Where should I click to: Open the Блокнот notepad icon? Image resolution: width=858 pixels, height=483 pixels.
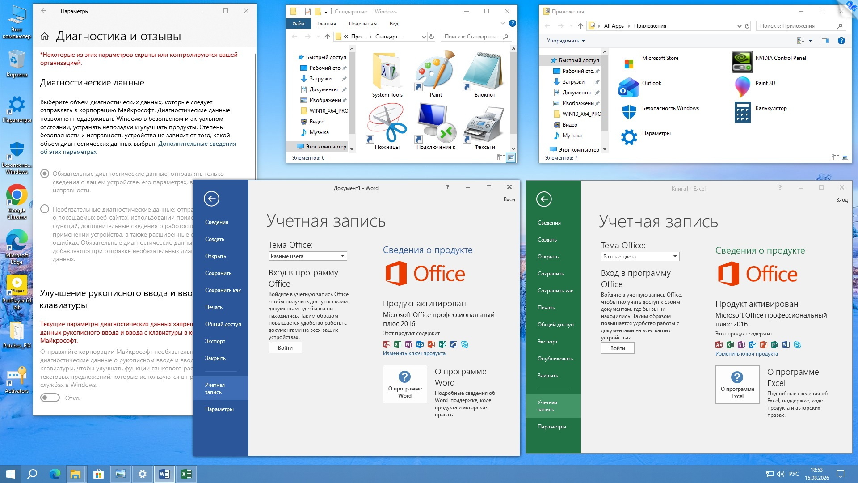tap(484, 72)
